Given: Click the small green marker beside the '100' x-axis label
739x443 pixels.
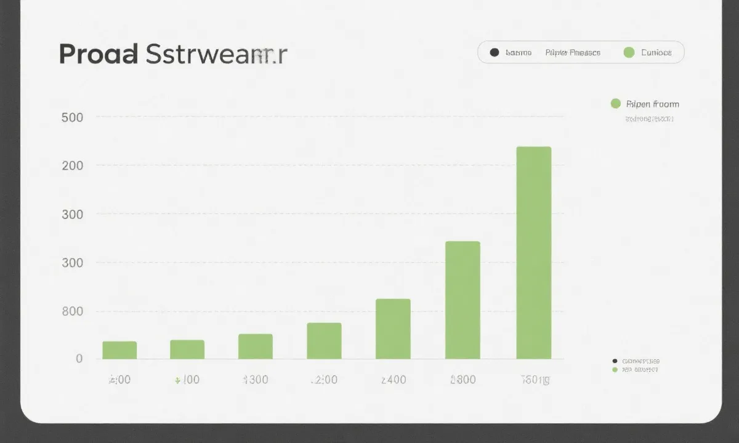Looking at the screenshot, I should click(177, 380).
